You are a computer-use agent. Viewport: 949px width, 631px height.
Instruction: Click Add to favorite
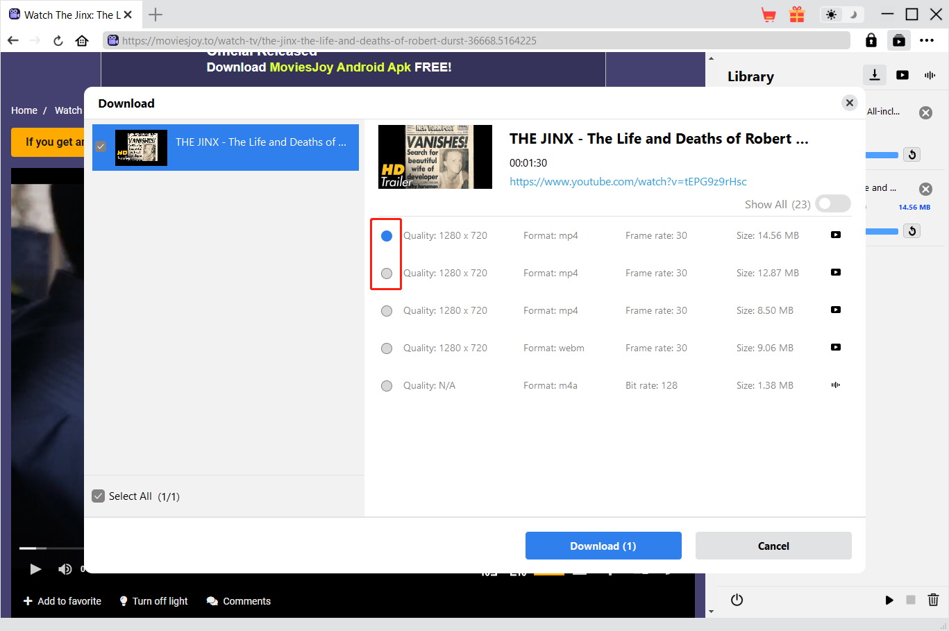(x=62, y=601)
